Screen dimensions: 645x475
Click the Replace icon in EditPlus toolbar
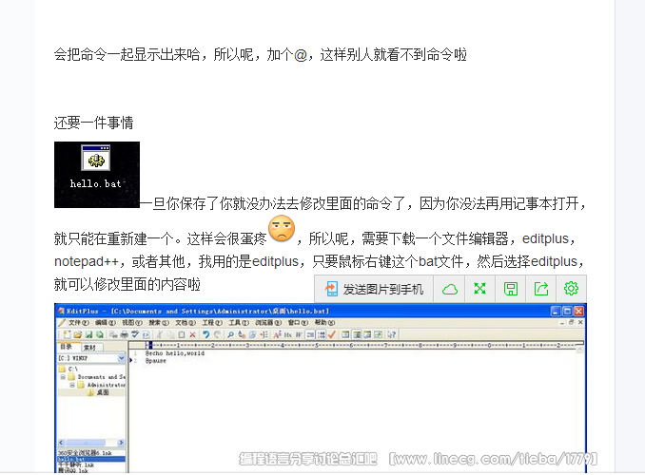click(242, 334)
